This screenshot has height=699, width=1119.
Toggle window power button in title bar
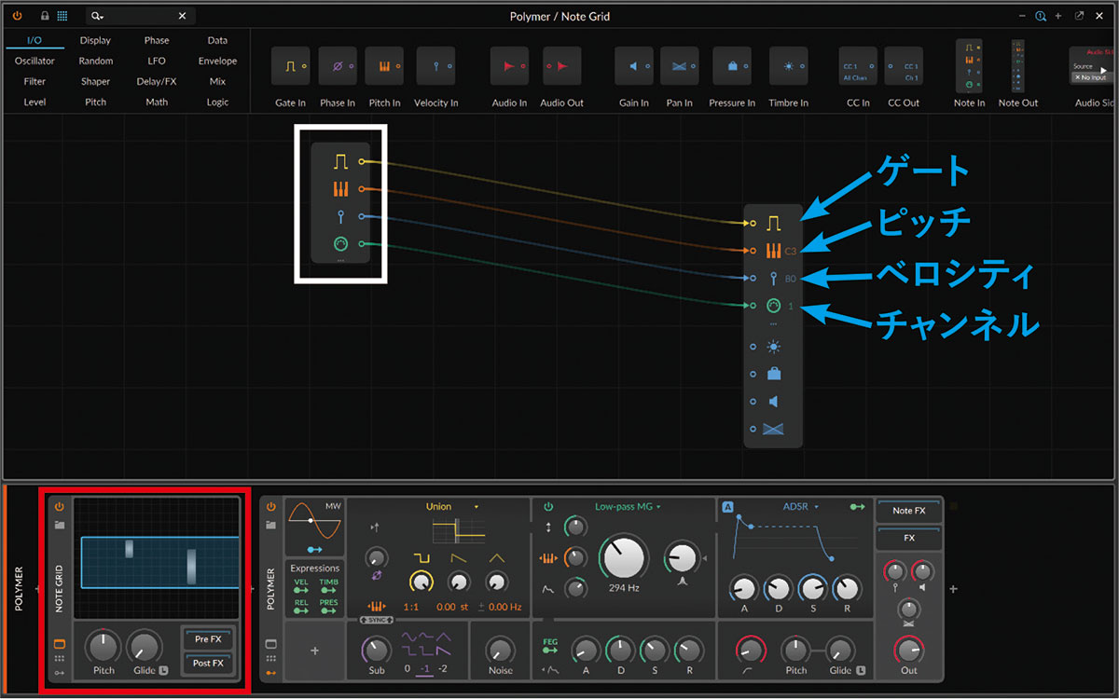click(x=18, y=16)
